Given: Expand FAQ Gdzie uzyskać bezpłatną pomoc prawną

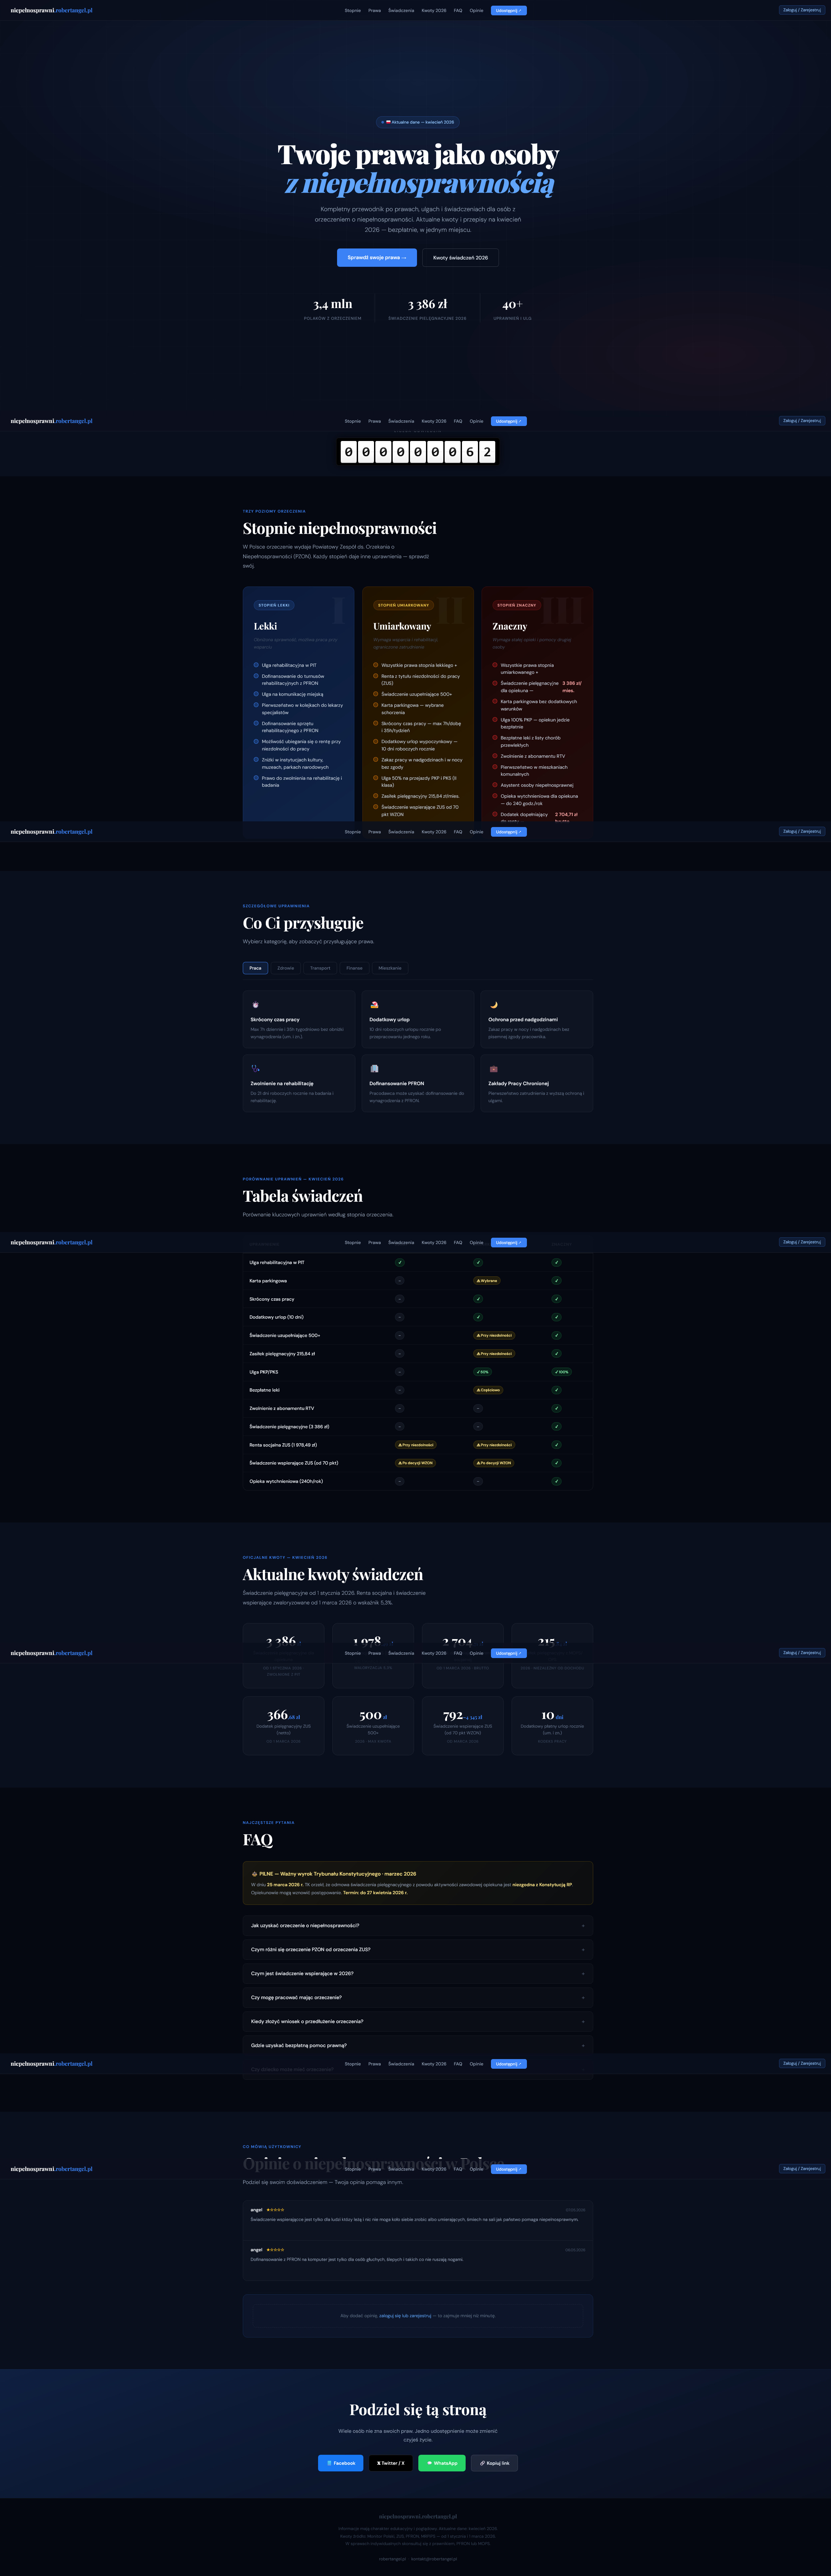Looking at the screenshot, I should pos(418,2045).
